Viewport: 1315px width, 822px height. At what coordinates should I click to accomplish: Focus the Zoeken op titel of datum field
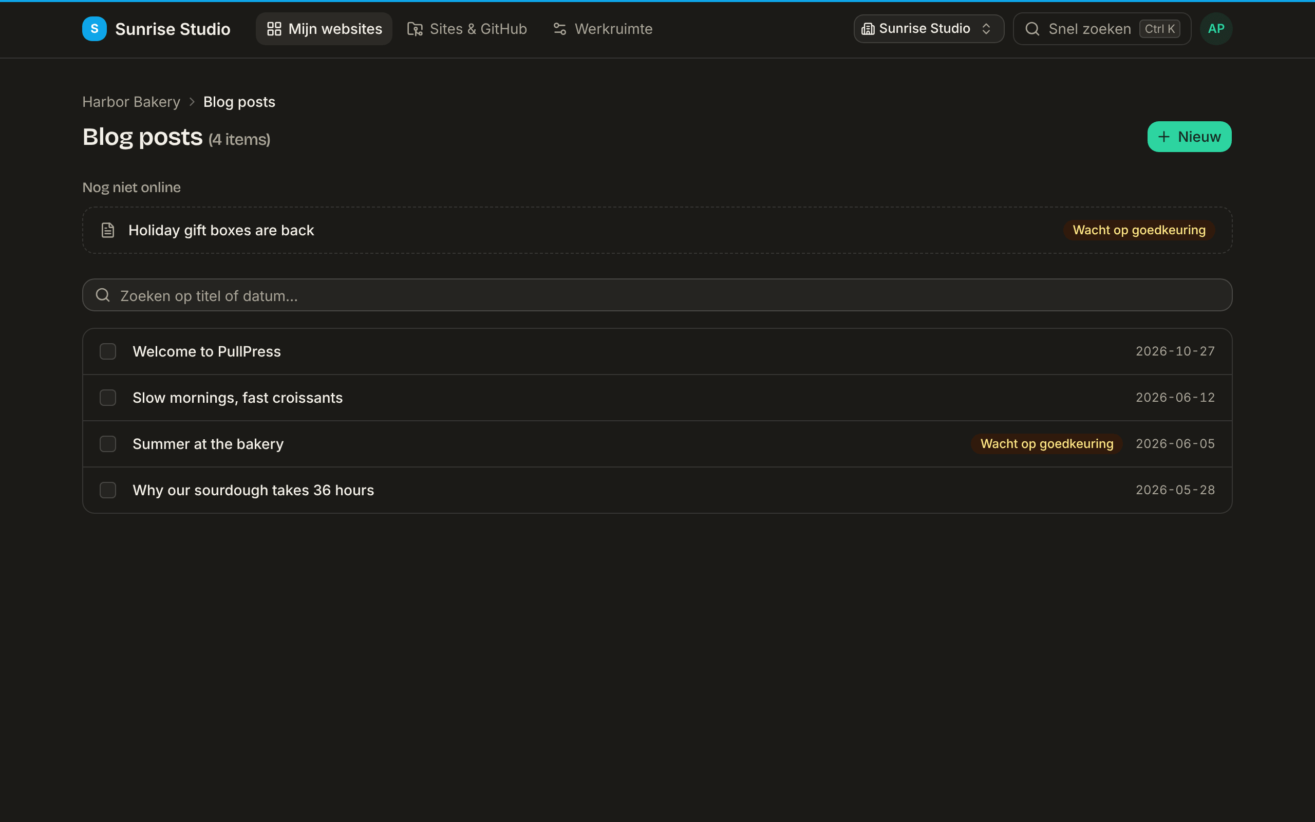point(657,295)
